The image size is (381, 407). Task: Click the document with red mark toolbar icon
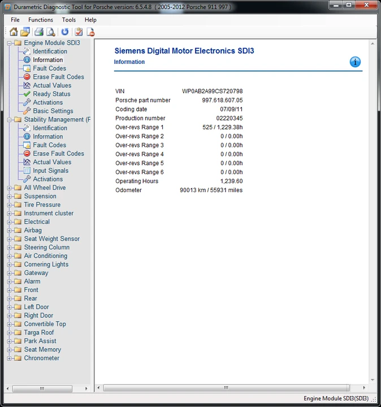pos(90,32)
